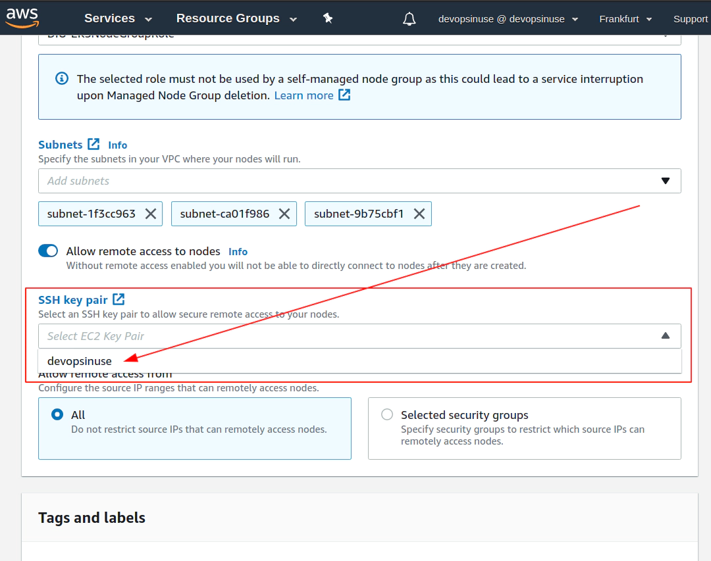Open the Frankfurt region selector
This screenshot has height=561, width=711.
click(x=625, y=19)
